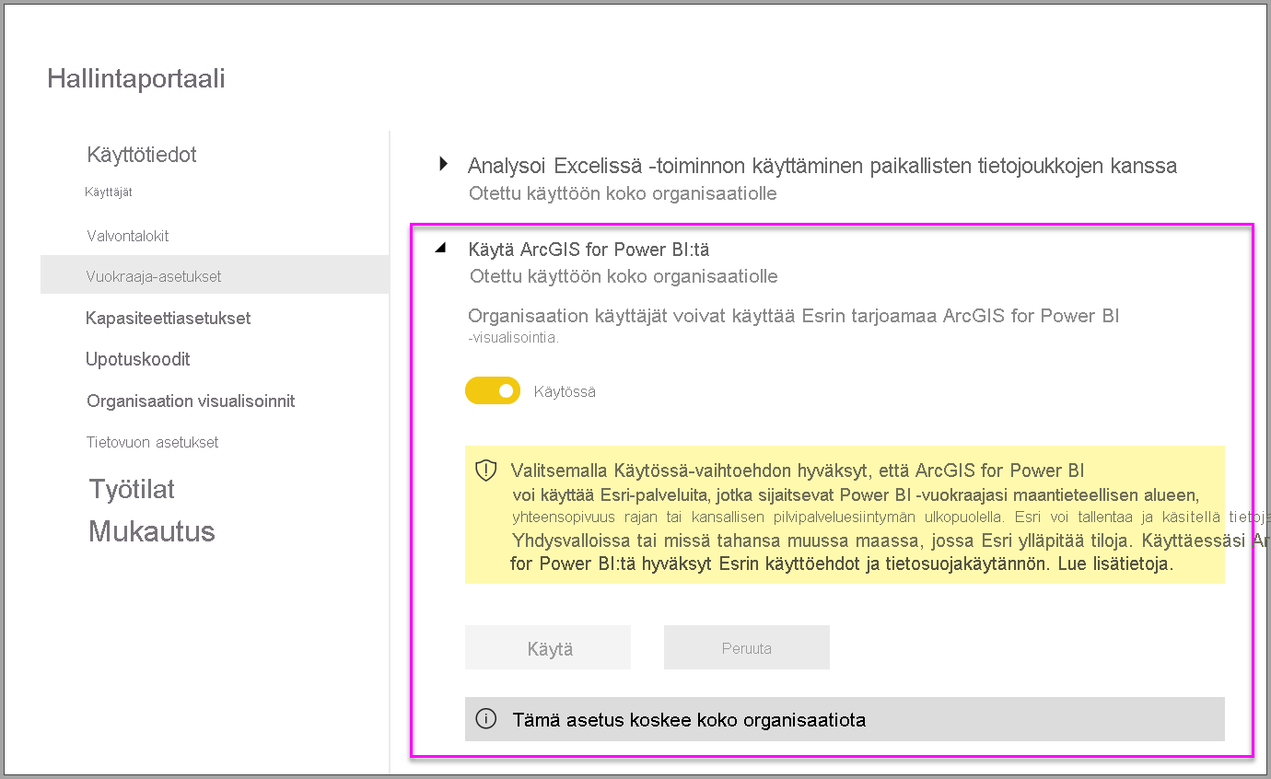Viewport: 1271px width, 779px height.
Task: Click the Käytössä label text
Action: (x=565, y=391)
